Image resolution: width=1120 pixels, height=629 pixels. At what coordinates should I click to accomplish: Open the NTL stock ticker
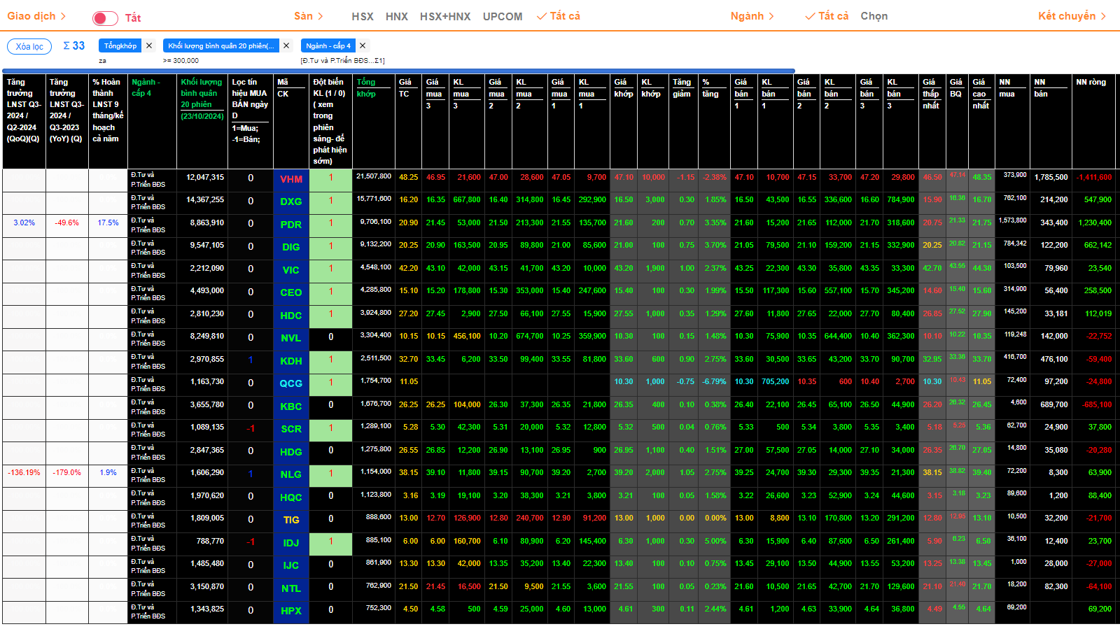point(291,588)
